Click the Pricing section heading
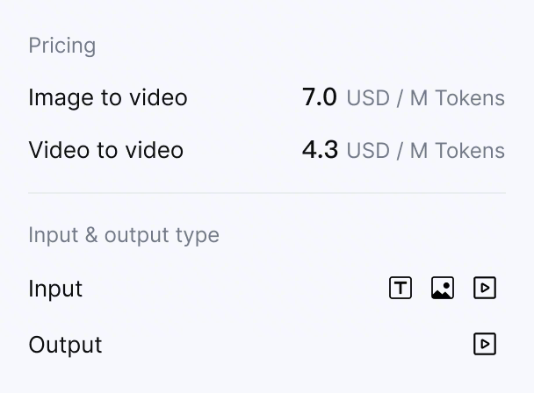Screen dimensions: 534x393 (x=62, y=46)
